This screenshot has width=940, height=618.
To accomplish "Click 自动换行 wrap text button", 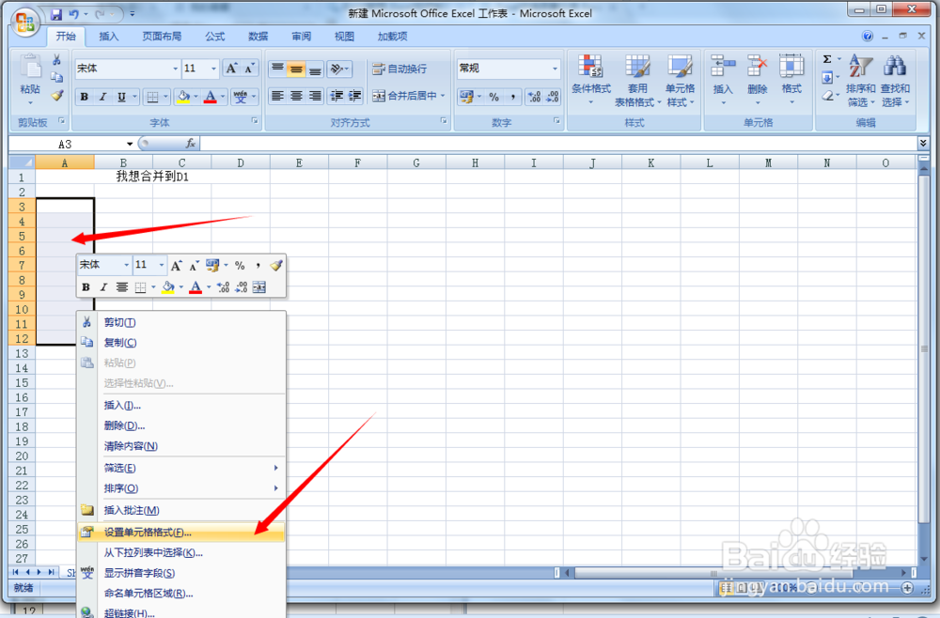I will click(399, 69).
